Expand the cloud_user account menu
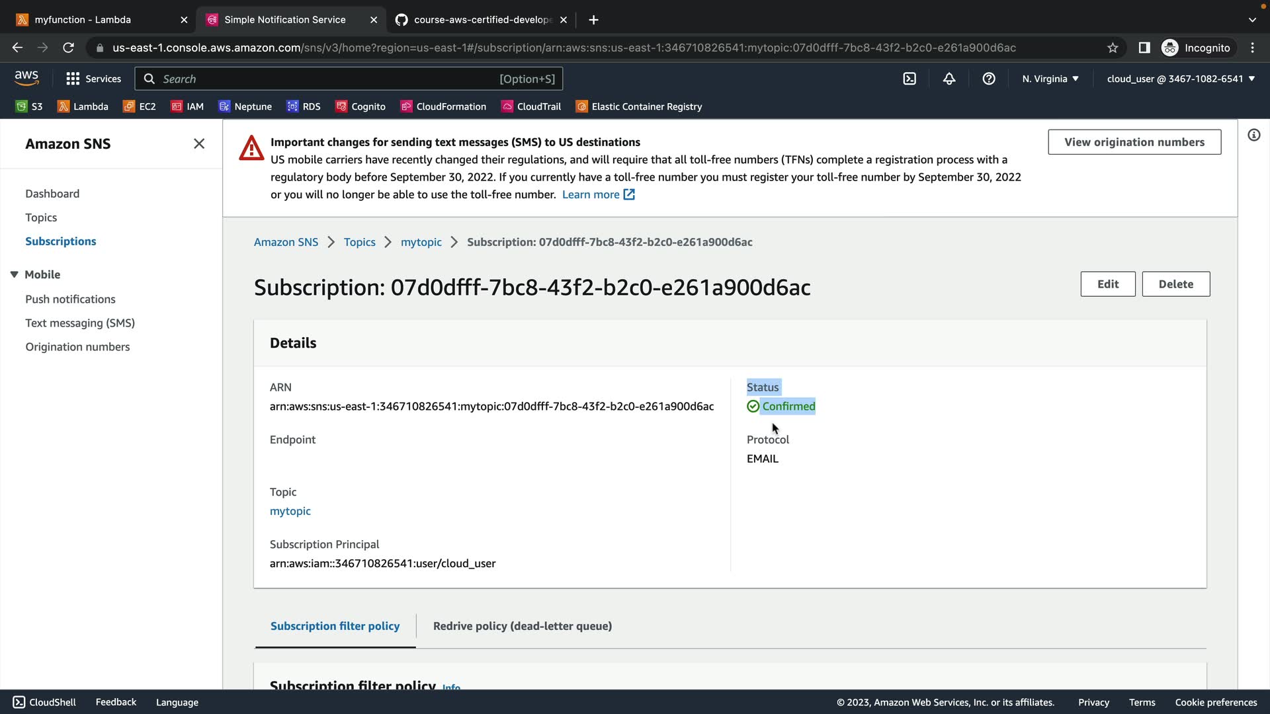 click(x=1181, y=79)
